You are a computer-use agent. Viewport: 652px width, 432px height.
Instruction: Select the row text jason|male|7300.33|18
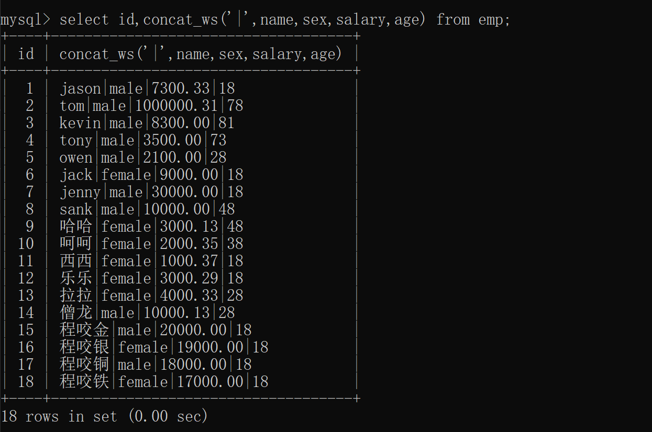[147, 88]
